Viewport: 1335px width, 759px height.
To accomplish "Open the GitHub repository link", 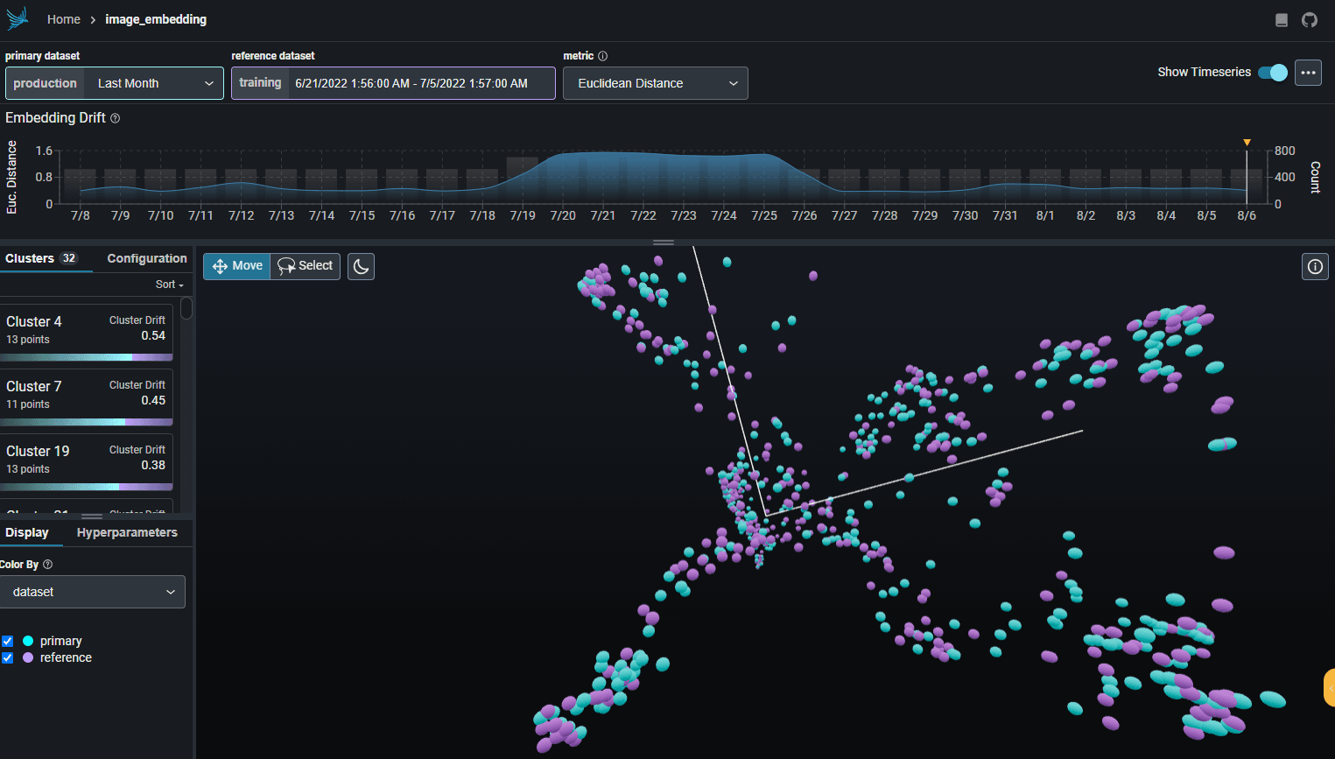I will point(1309,18).
